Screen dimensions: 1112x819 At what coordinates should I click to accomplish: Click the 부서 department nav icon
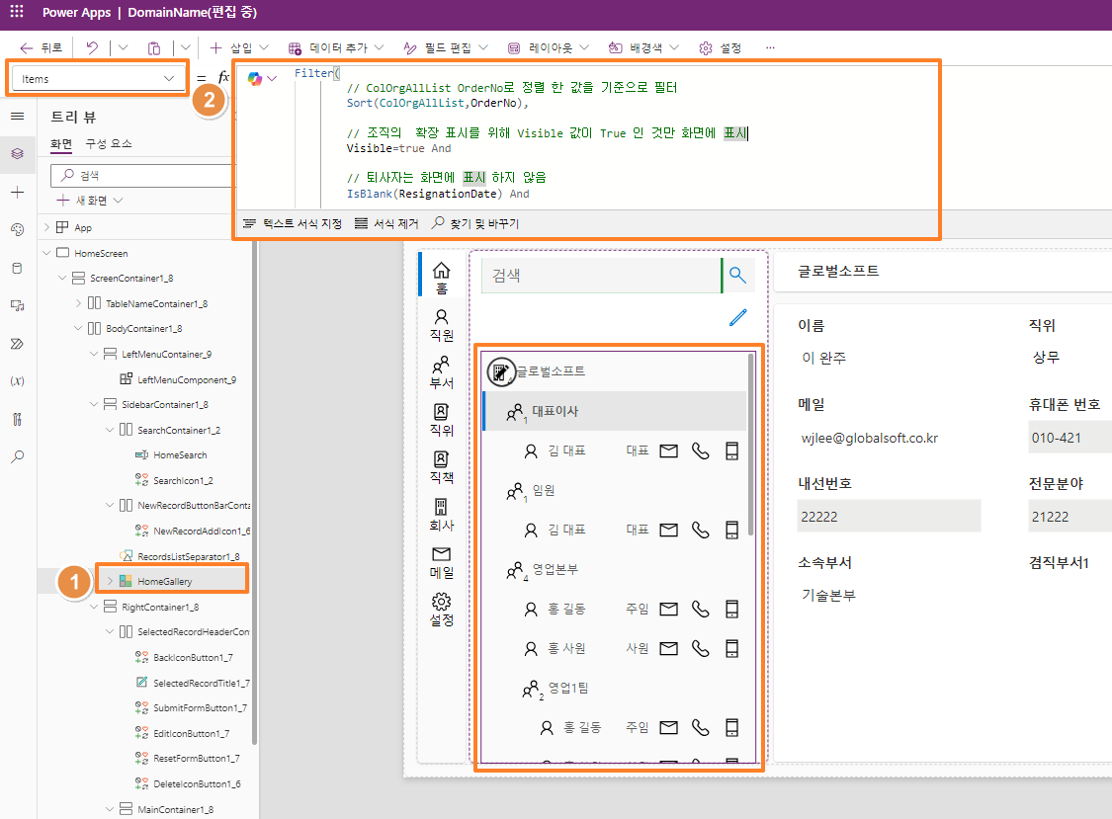(x=441, y=372)
